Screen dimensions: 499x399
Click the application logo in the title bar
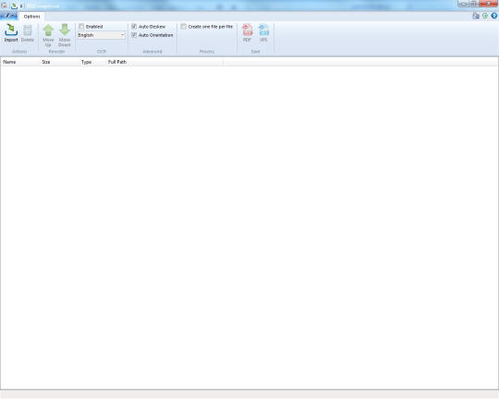point(4,6)
